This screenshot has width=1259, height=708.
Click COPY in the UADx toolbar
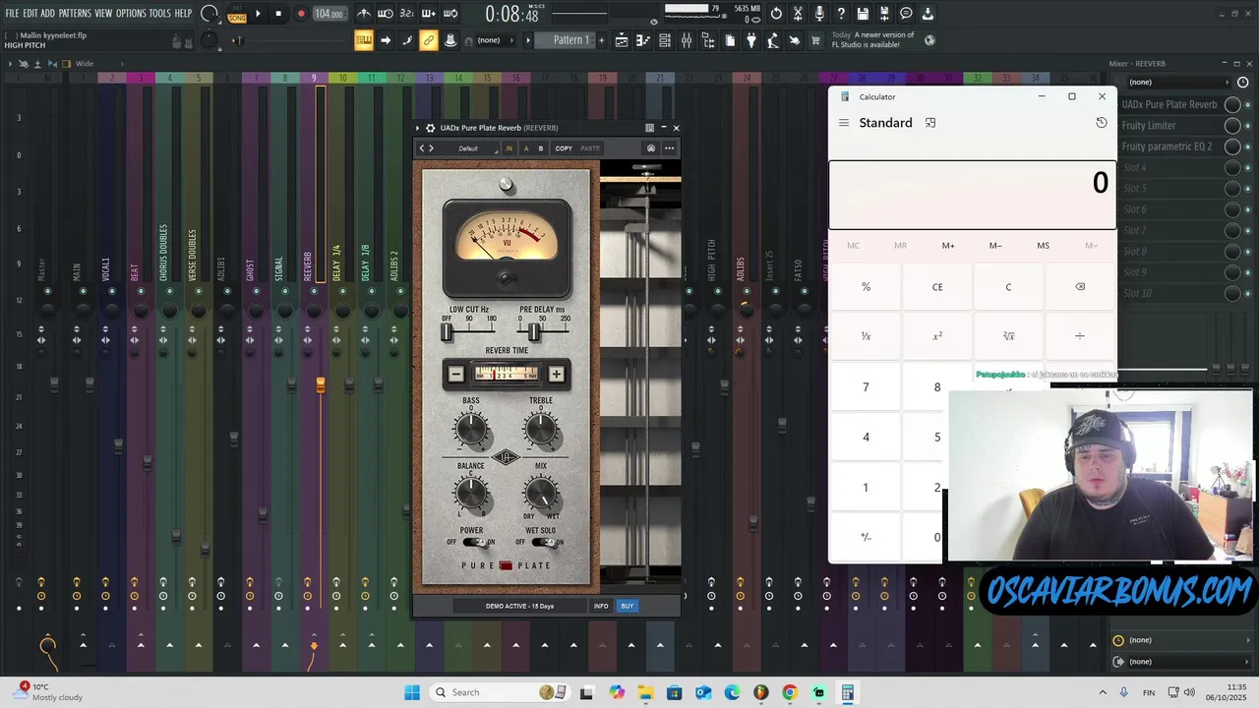click(x=564, y=148)
